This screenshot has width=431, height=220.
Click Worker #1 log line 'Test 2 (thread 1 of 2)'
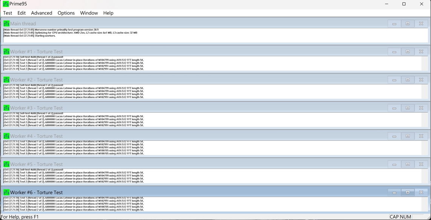(74, 69)
